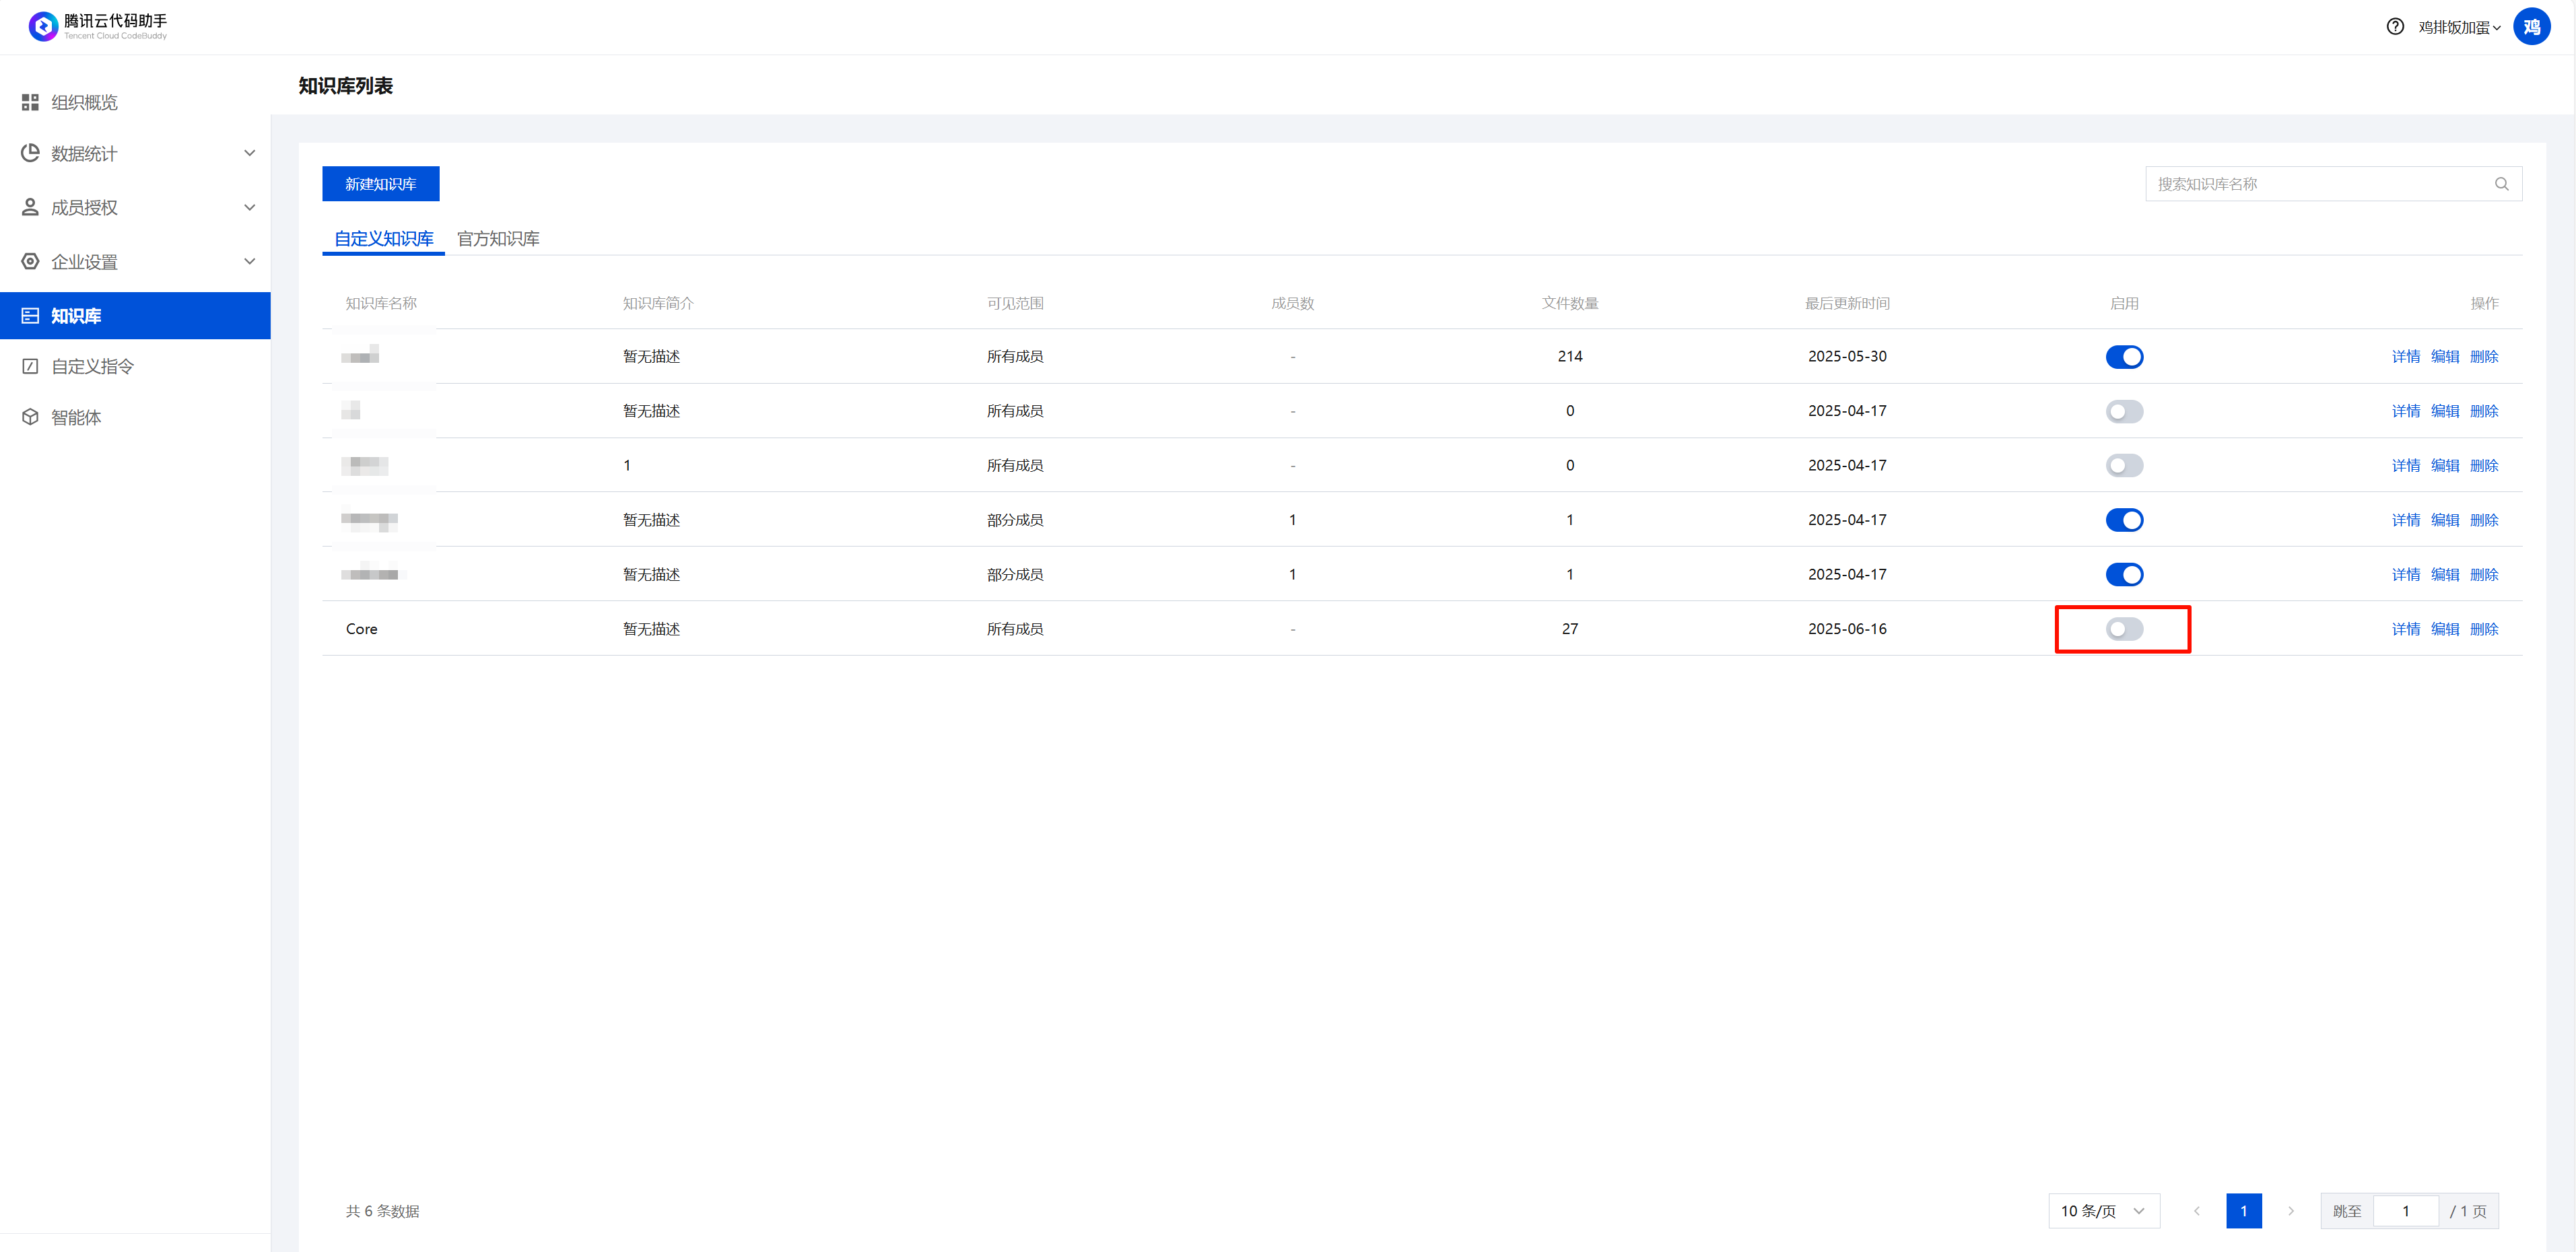The height and width of the screenshot is (1252, 2576).
Task: Click the search magnifier icon
Action: (x=2501, y=184)
